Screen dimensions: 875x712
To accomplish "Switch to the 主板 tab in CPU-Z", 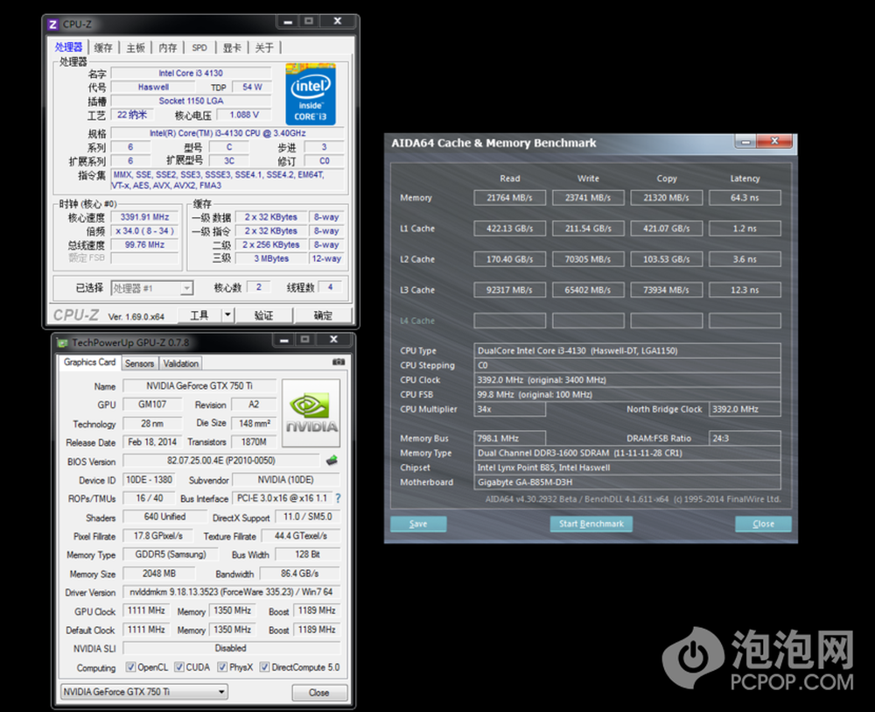I will tap(136, 48).
